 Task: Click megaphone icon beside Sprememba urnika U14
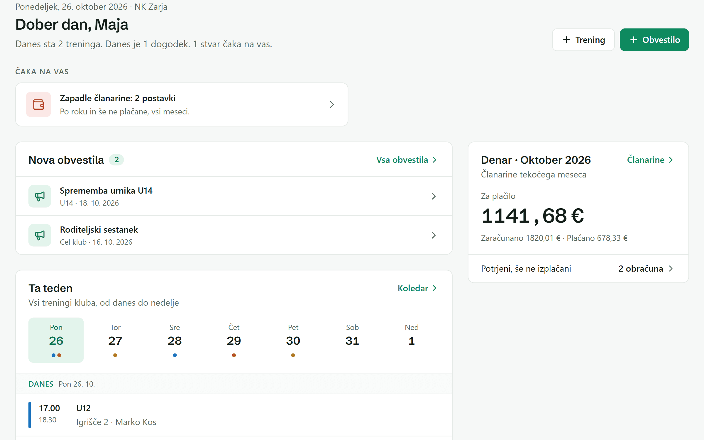pos(40,196)
